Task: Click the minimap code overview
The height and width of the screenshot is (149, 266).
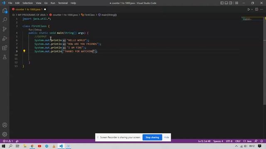Action: pos(252,19)
